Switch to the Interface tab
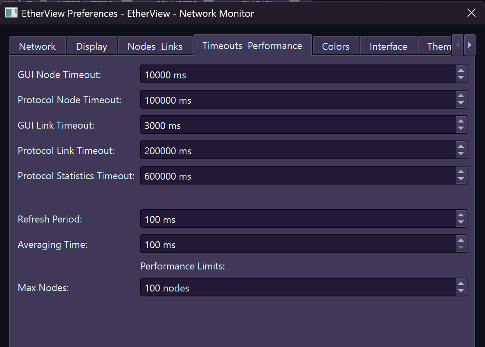The image size is (485, 347). click(388, 46)
